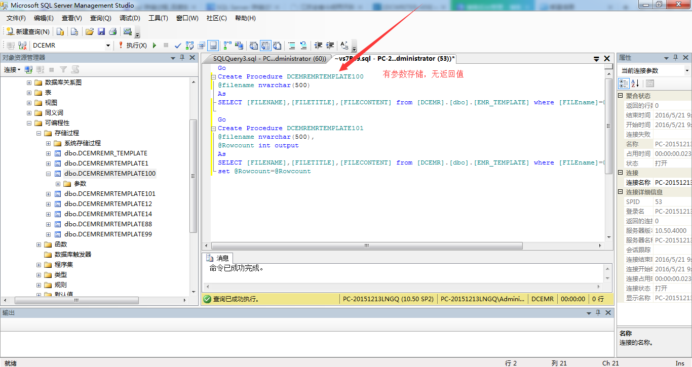Collapse the 连接详细信息 properties group

tap(621, 192)
